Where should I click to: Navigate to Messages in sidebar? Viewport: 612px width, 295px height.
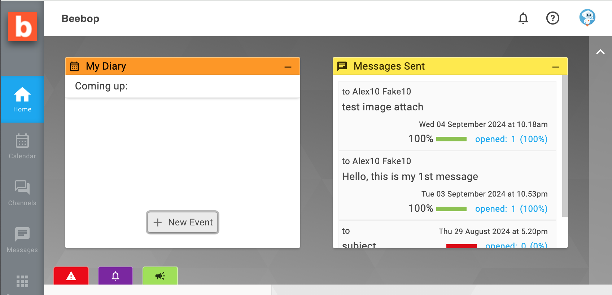(22, 240)
